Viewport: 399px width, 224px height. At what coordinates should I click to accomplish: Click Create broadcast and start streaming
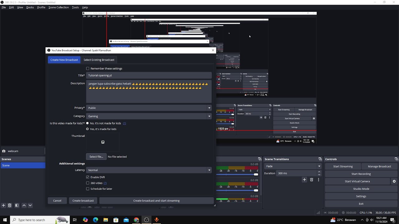point(156,201)
